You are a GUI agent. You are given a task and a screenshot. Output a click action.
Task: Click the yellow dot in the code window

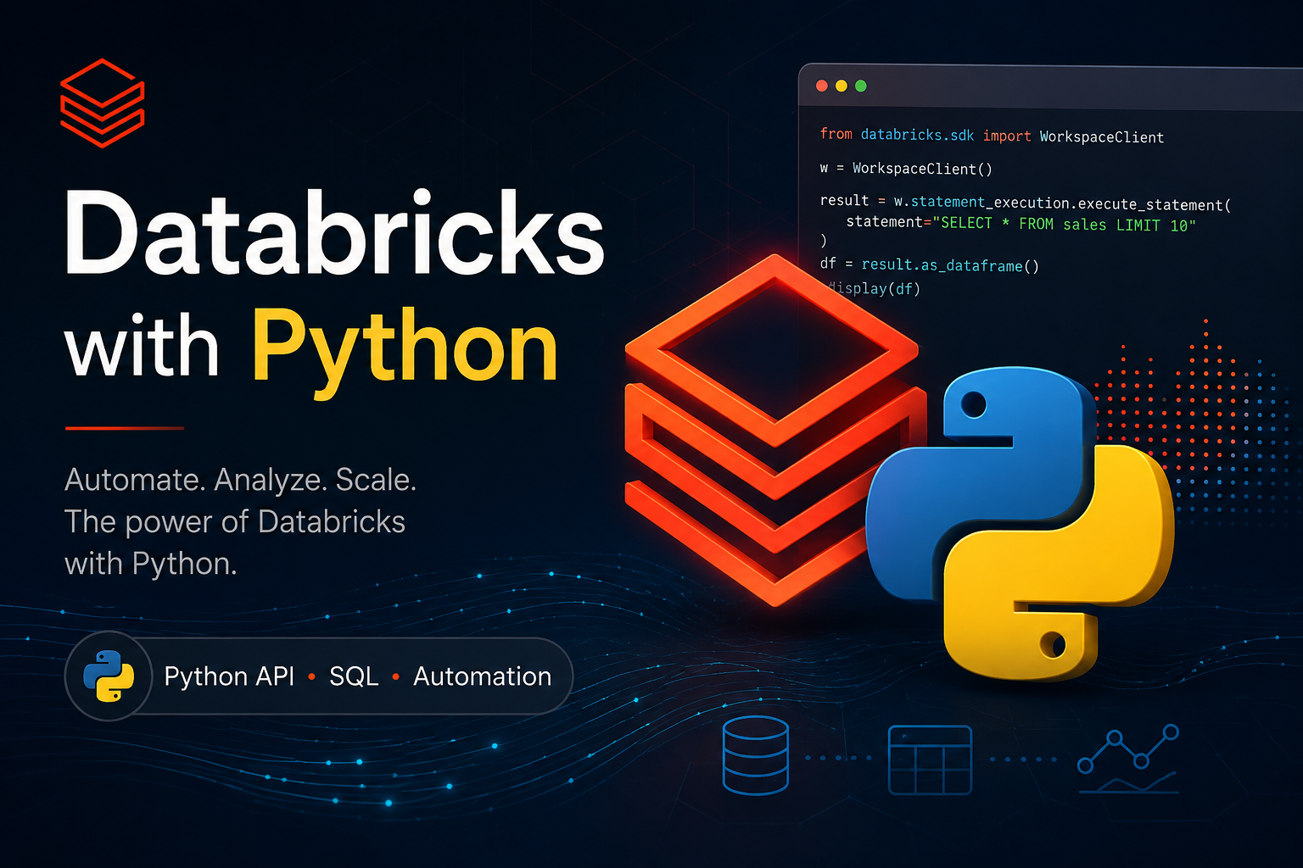pos(842,86)
